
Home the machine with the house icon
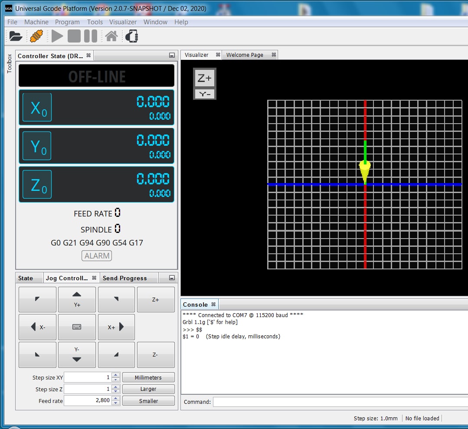point(111,36)
